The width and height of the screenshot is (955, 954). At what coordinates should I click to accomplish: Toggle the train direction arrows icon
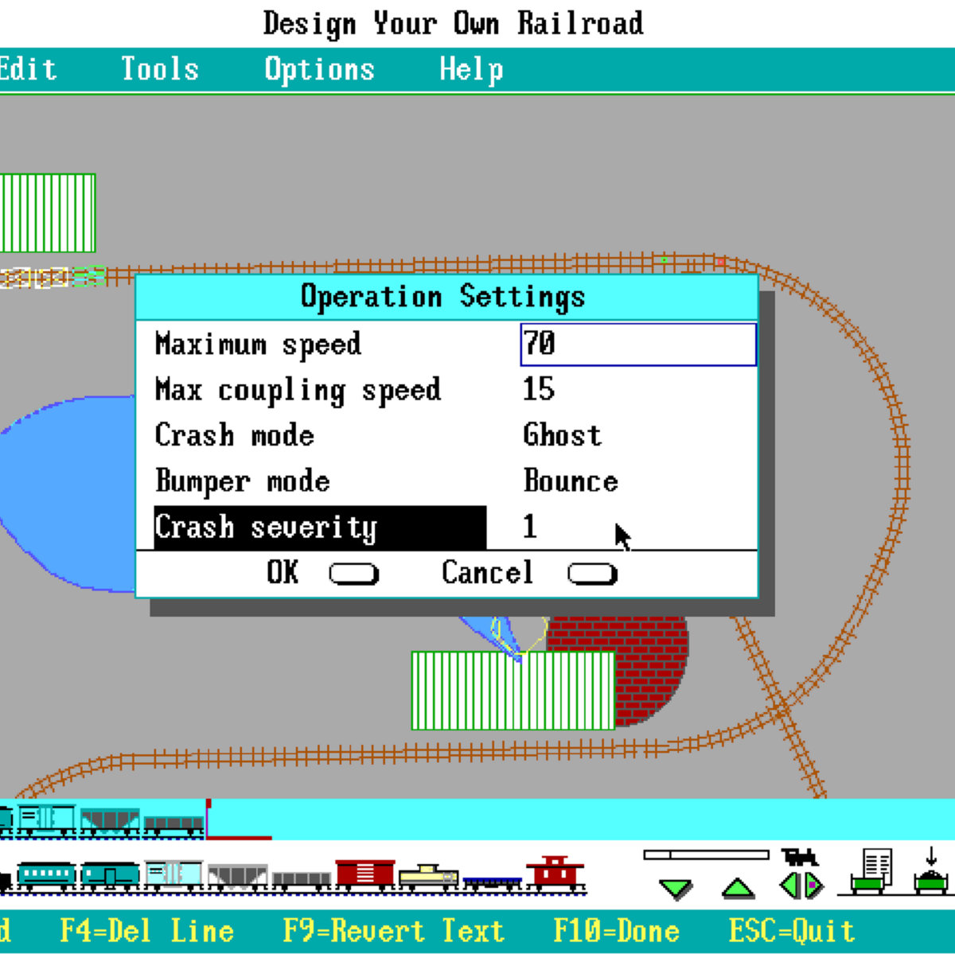pos(801,885)
